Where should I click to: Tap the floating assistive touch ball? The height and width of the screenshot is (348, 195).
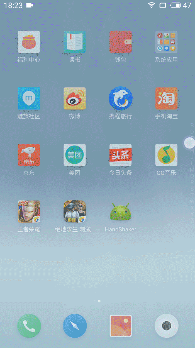189,143
